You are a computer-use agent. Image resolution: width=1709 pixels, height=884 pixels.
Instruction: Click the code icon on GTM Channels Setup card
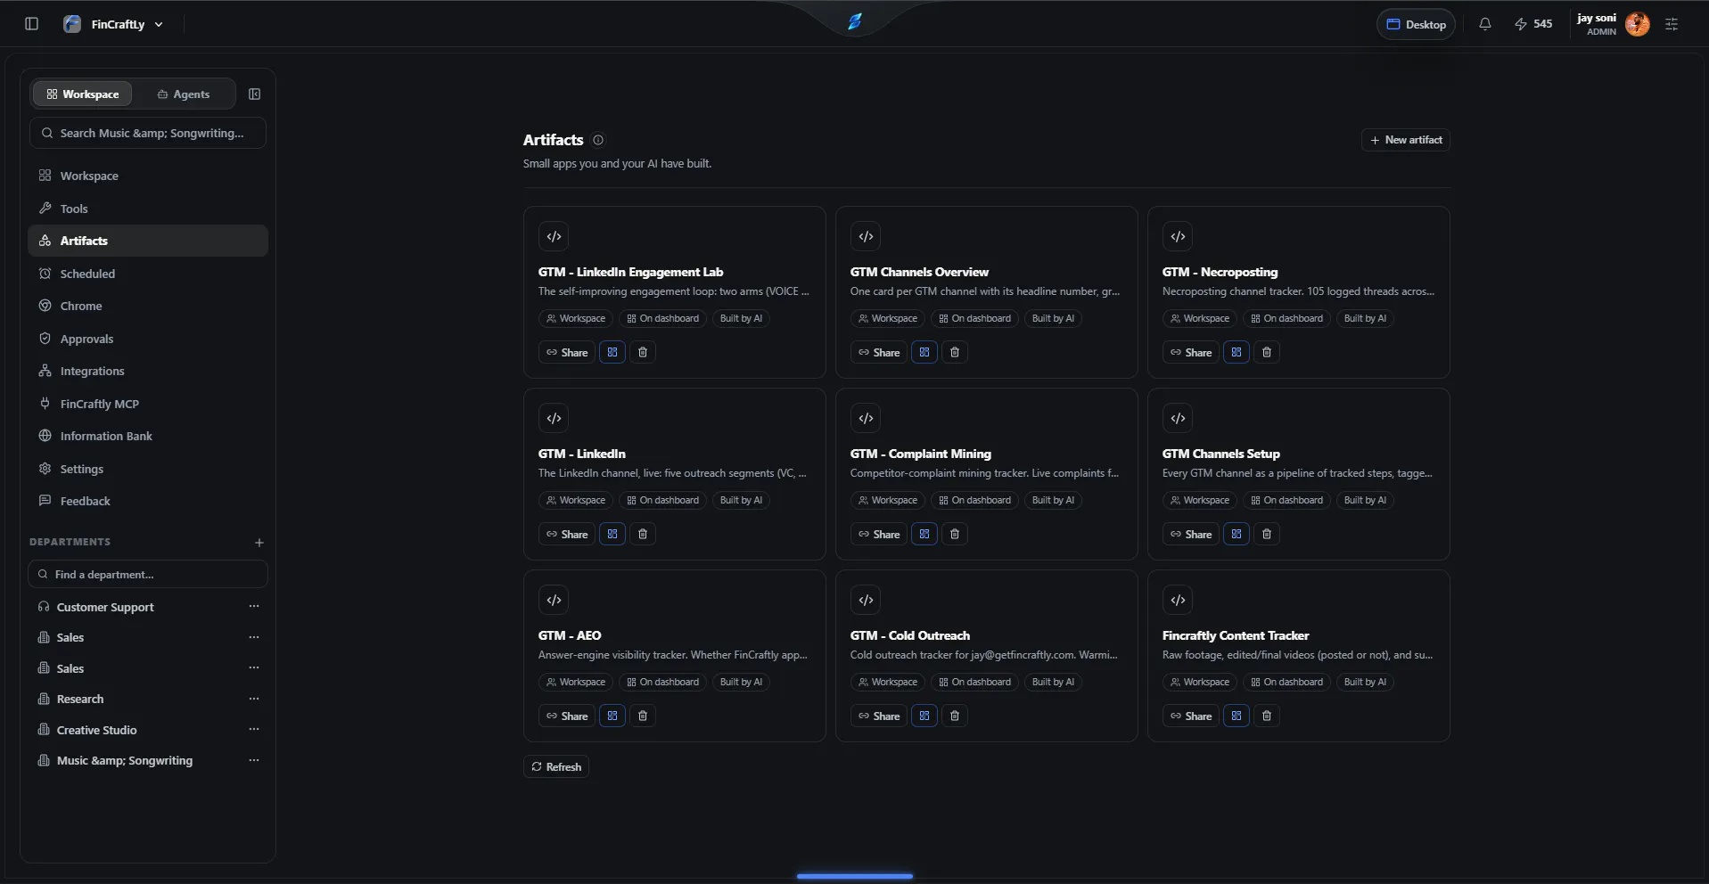[1178, 418]
